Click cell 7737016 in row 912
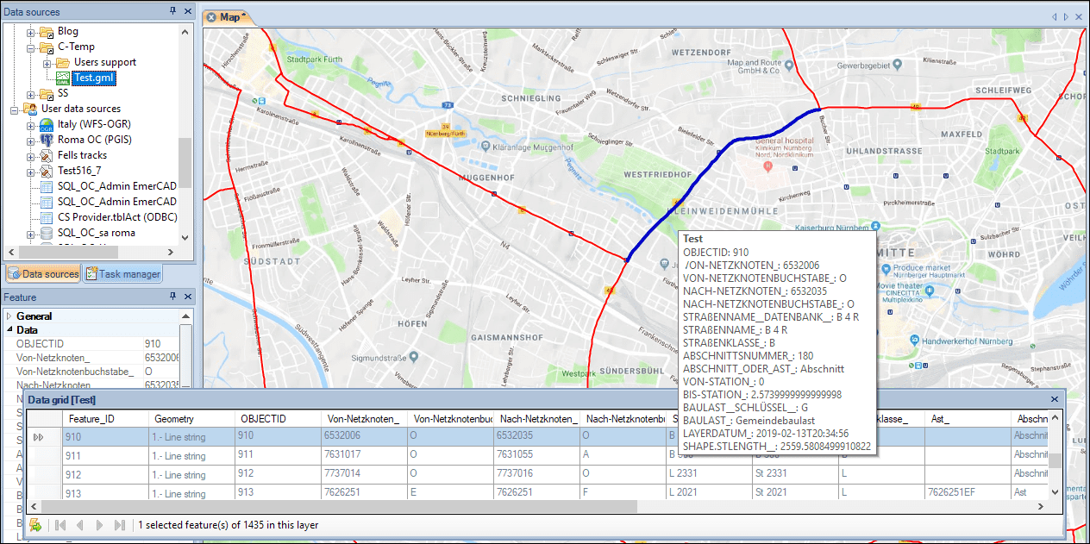 (x=537, y=474)
